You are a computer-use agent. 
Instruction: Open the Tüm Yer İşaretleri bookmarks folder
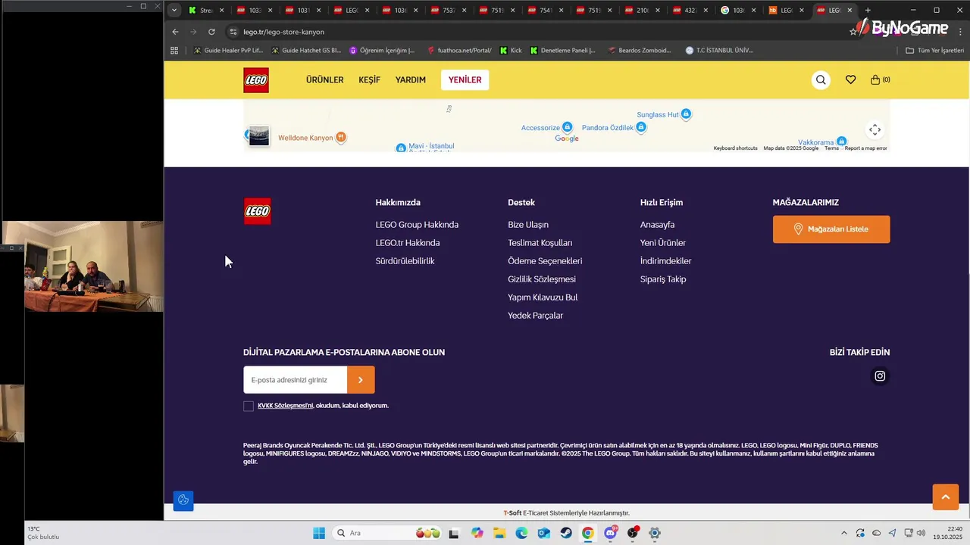934,51
